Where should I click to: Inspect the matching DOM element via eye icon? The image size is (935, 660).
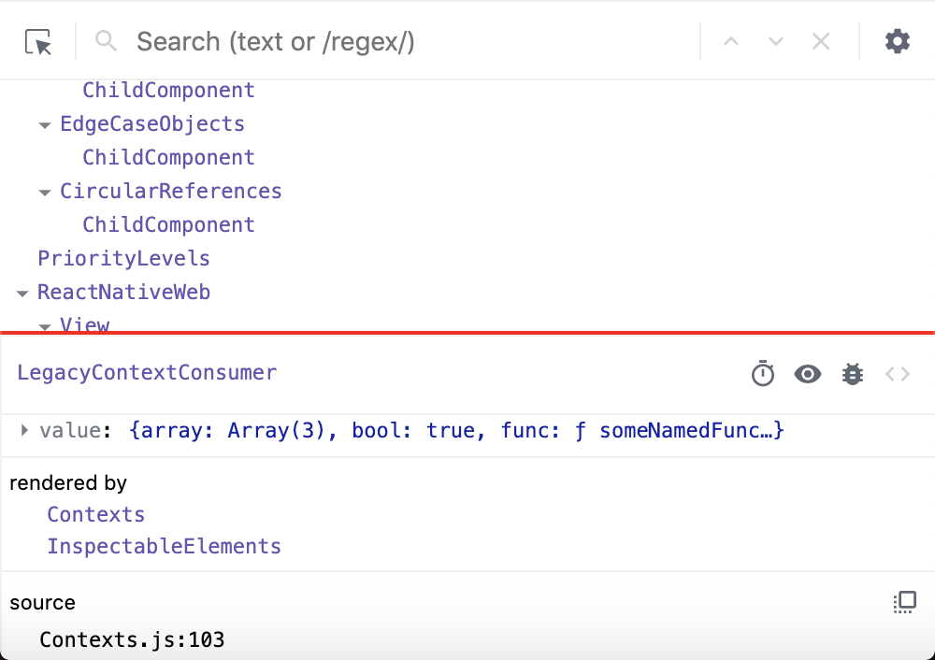(x=808, y=374)
